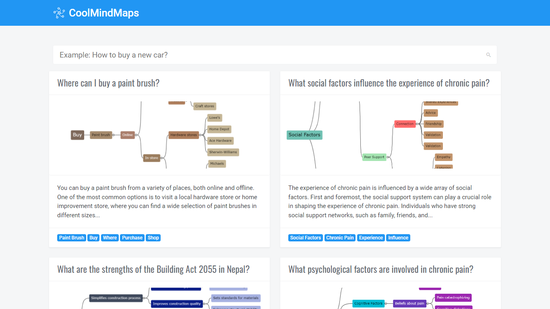Click the CoolMindMaps site title
The width and height of the screenshot is (550, 309).
click(x=104, y=13)
